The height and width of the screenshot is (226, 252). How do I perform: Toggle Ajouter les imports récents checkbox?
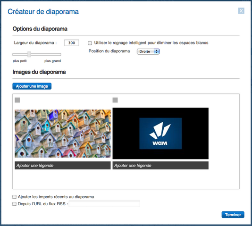(14, 197)
